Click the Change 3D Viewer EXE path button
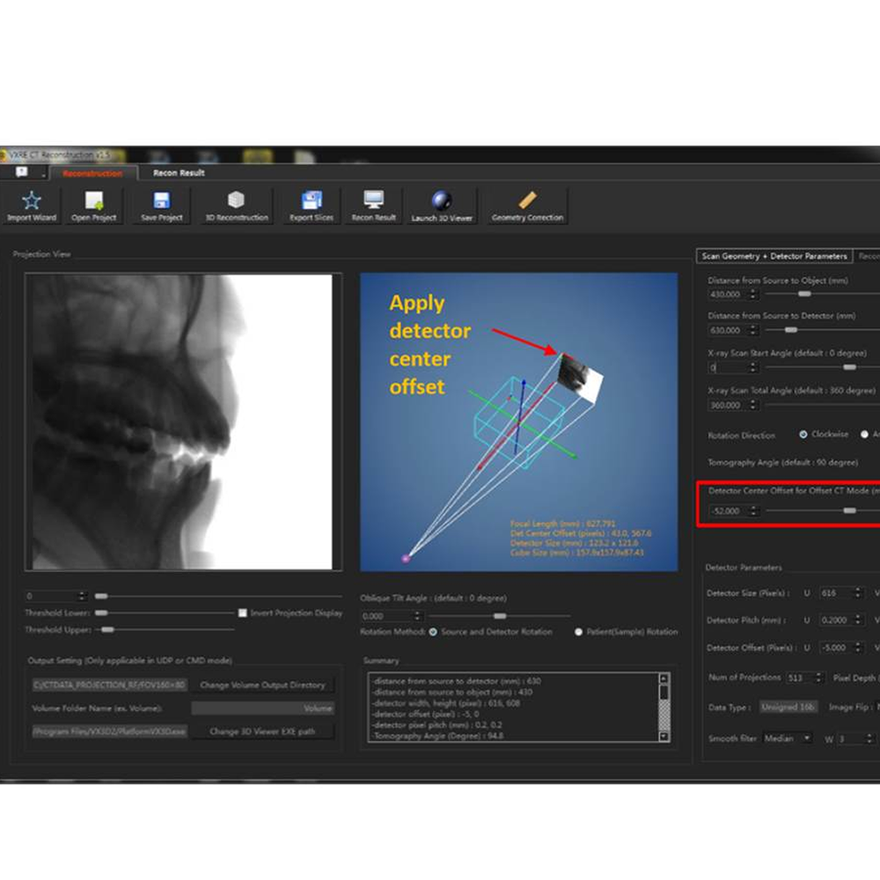The width and height of the screenshot is (880, 880). [262, 731]
